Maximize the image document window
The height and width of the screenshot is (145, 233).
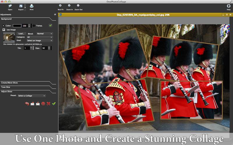coord(227,15)
